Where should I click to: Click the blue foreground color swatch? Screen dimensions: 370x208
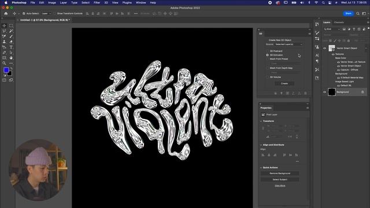(6, 70)
